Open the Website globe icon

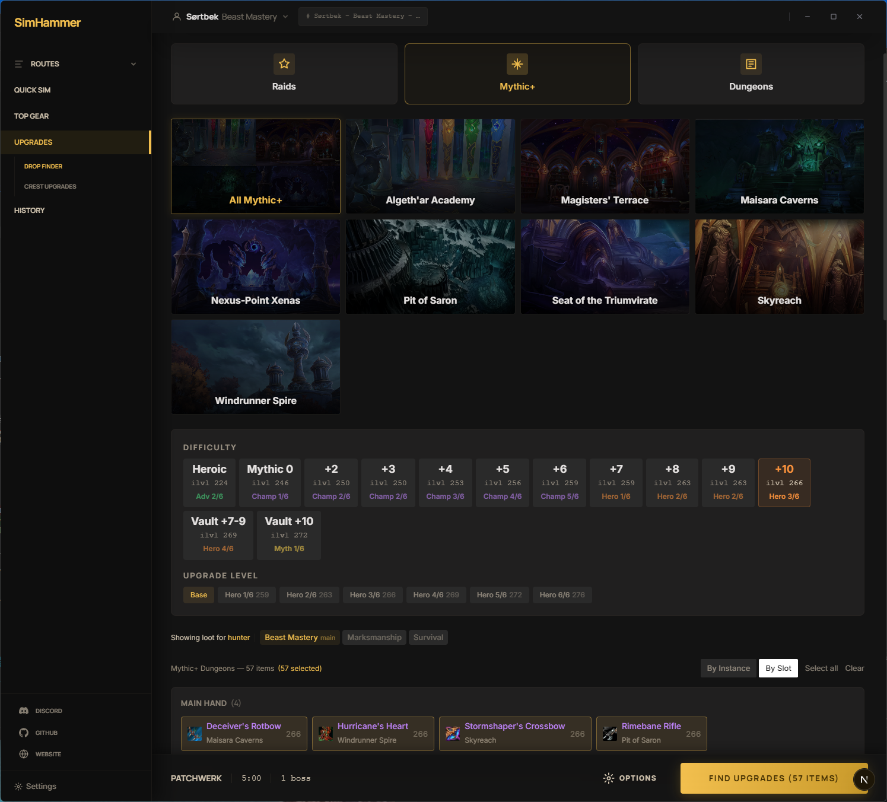pyautogui.click(x=24, y=754)
